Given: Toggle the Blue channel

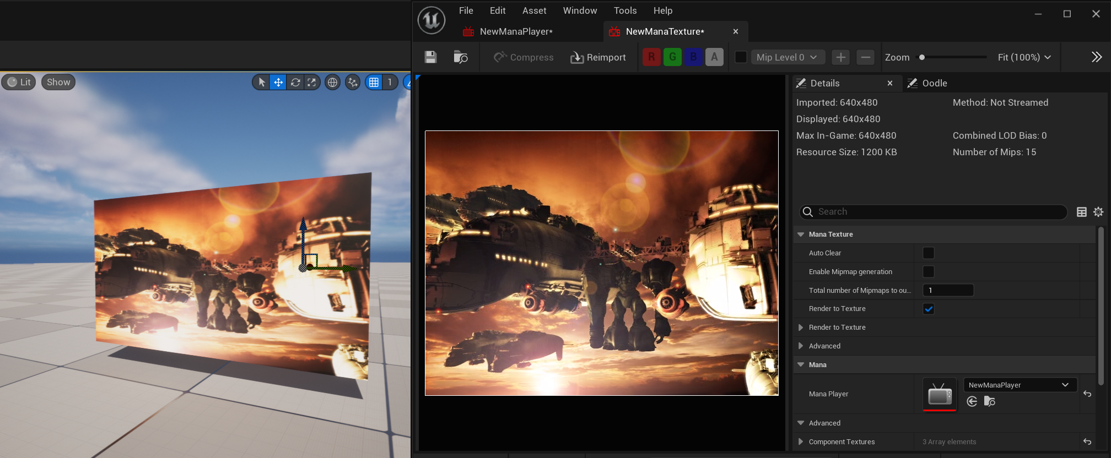Looking at the screenshot, I should pyautogui.click(x=693, y=57).
